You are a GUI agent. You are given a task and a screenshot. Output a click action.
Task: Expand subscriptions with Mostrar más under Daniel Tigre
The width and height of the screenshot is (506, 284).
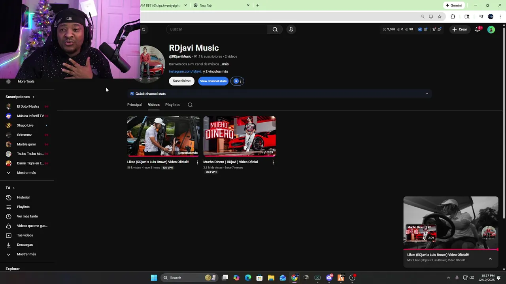tap(27, 173)
